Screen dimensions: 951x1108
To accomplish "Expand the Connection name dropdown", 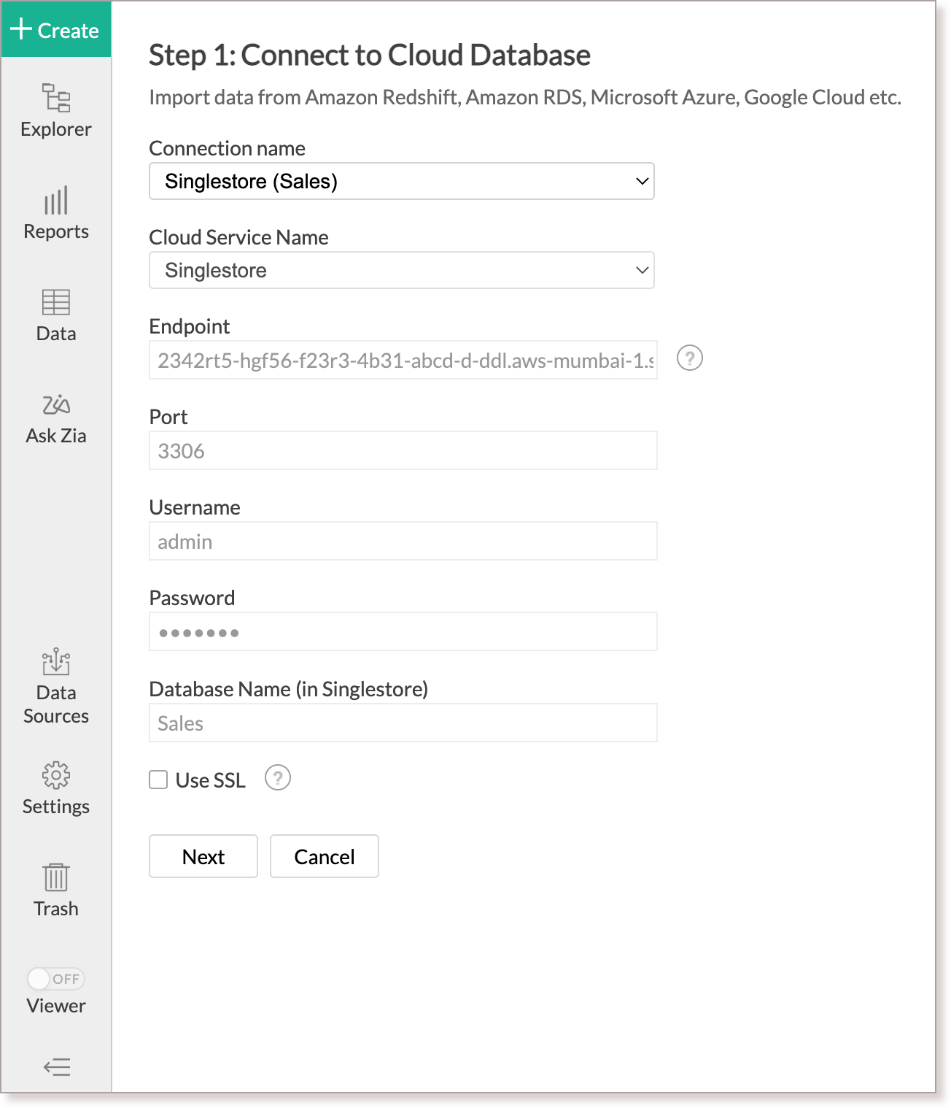I will (x=402, y=181).
